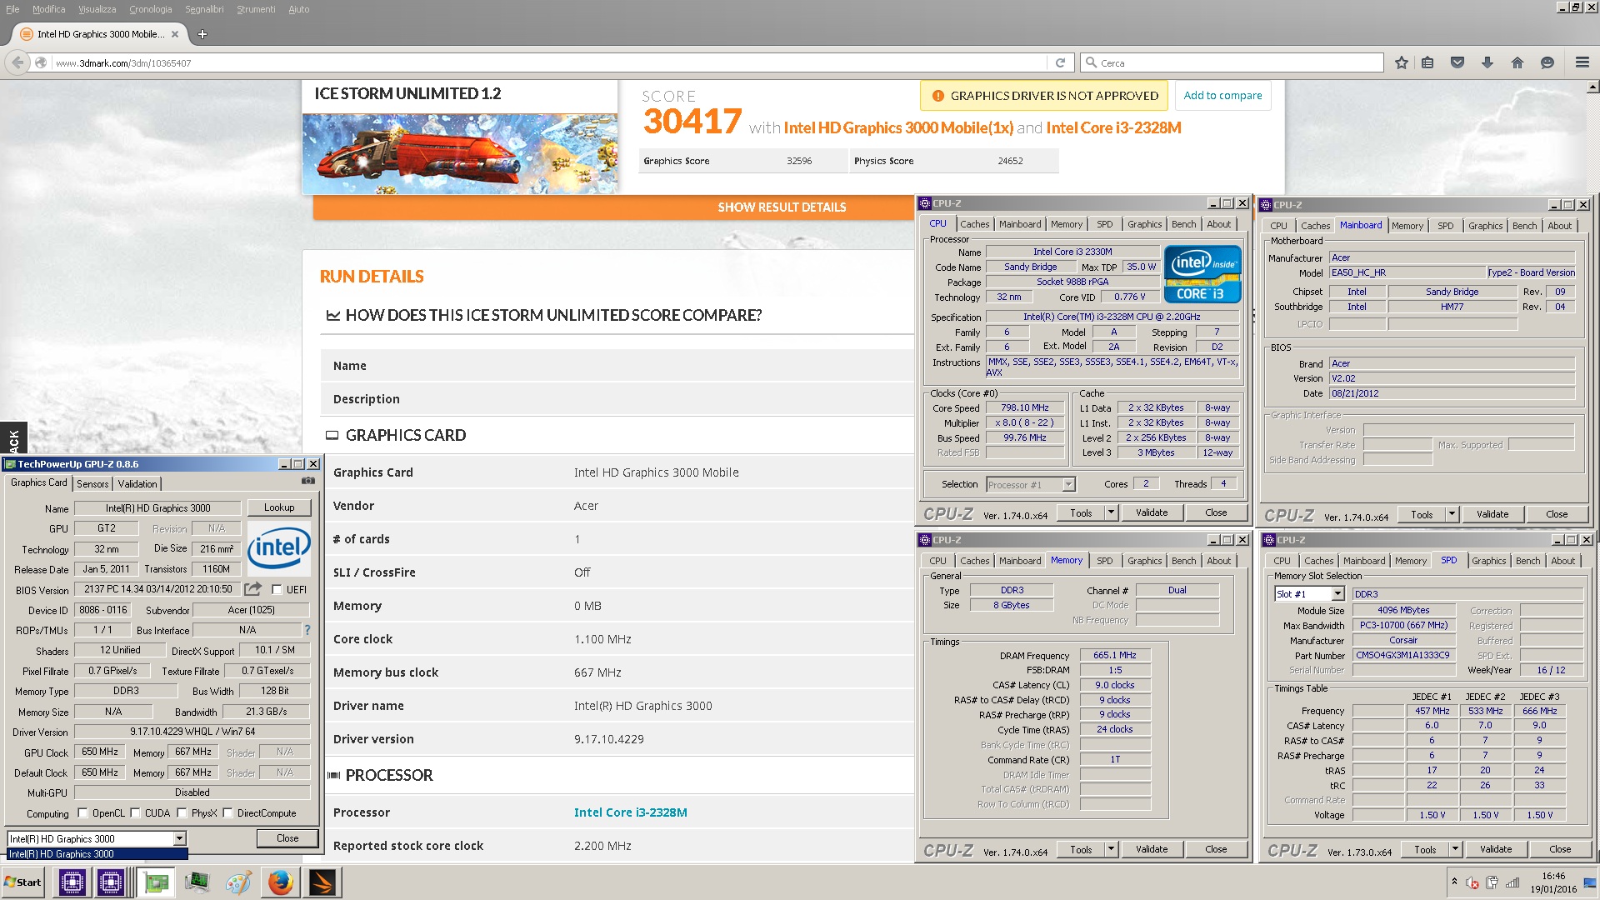Toggle the PhysX checkbox
The height and width of the screenshot is (900, 1600).
(182, 813)
